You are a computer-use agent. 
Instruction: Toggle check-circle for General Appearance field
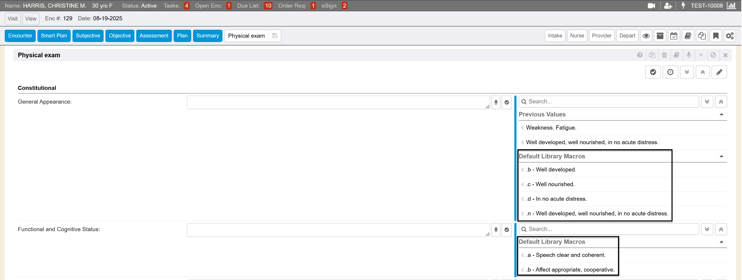click(507, 103)
